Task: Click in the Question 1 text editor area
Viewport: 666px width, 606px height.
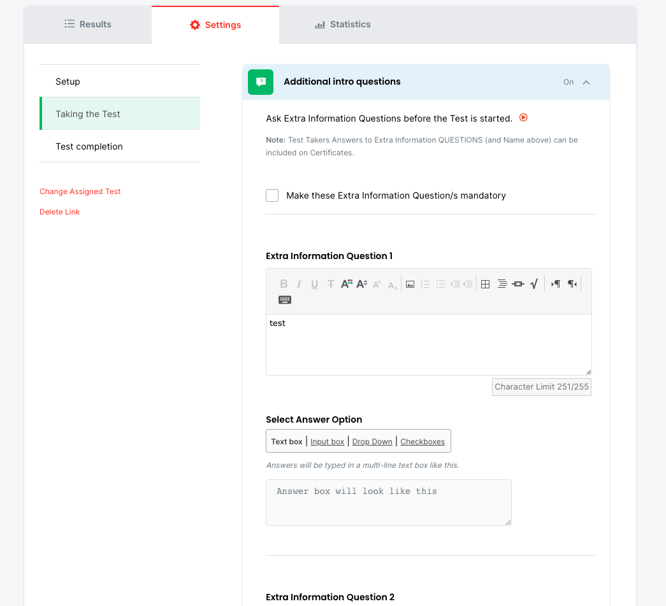Action: [x=428, y=344]
